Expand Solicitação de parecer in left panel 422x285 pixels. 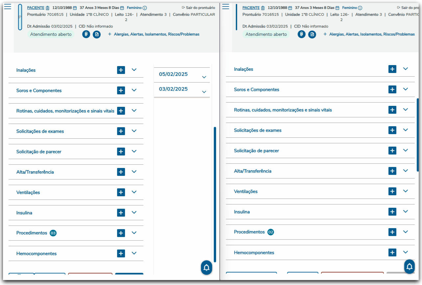click(134, 151)
